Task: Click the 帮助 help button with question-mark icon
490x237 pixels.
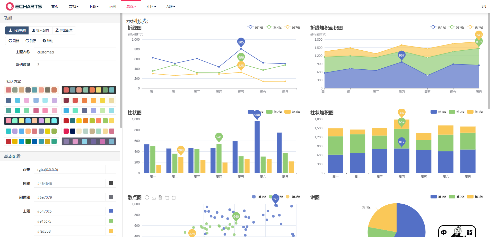Action: click(x=48, y=41)
